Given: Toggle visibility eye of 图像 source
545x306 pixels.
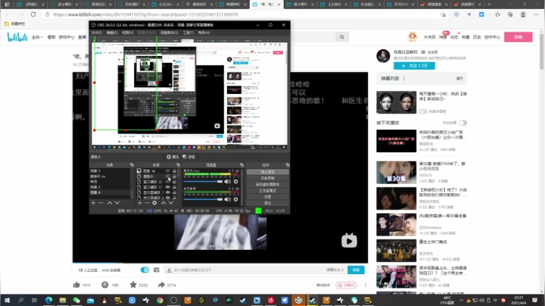Looking at the screenshot, I should click(167, 170).
